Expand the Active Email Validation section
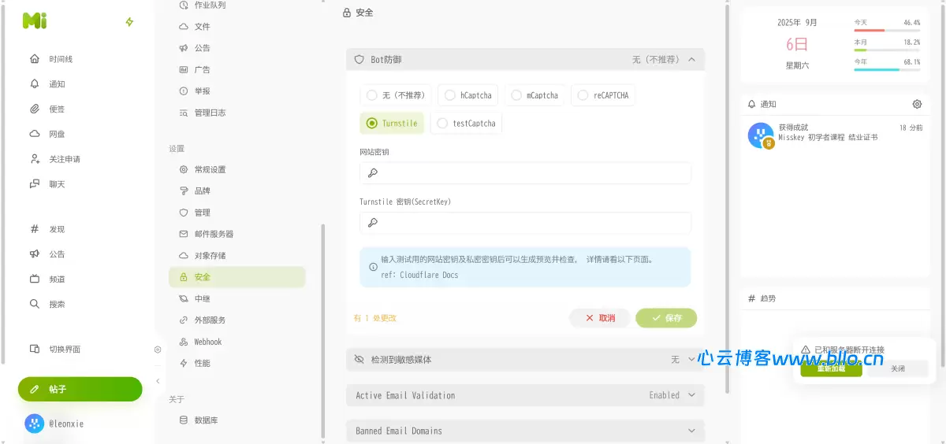946x444 pixels. [x=691, y=395]
